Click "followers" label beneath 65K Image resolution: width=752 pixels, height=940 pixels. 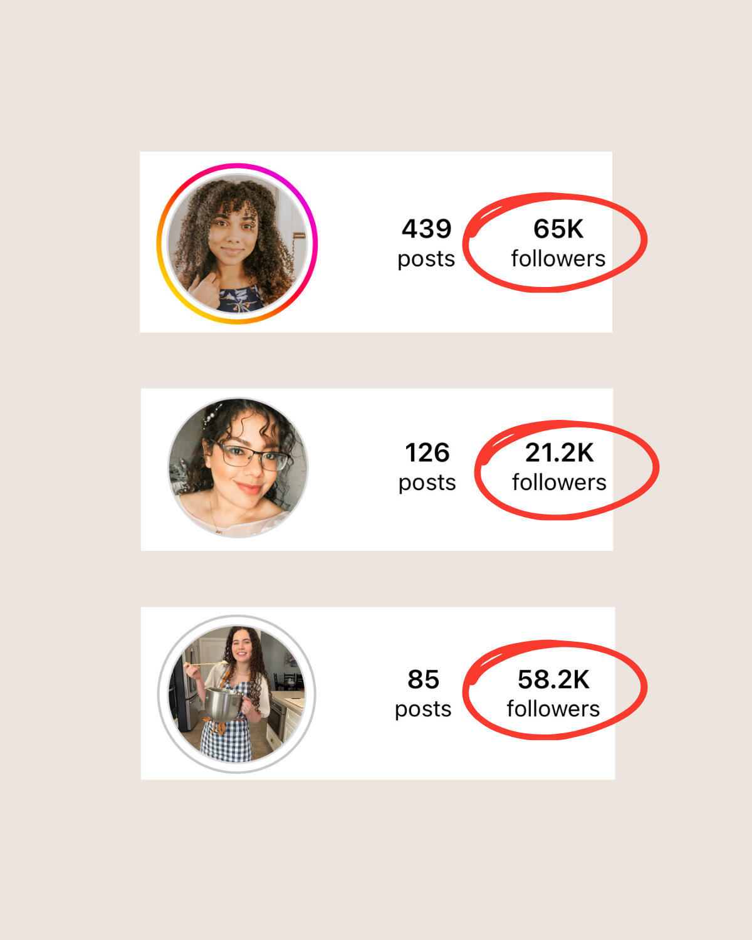[x=558, y=258]
